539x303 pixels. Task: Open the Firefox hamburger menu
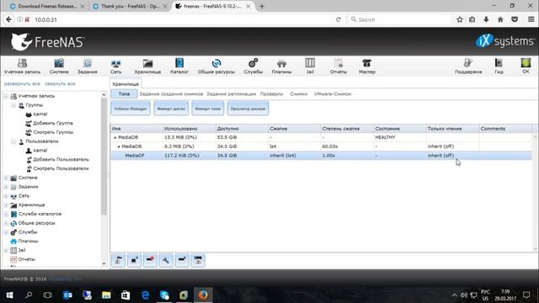(531, 19)
